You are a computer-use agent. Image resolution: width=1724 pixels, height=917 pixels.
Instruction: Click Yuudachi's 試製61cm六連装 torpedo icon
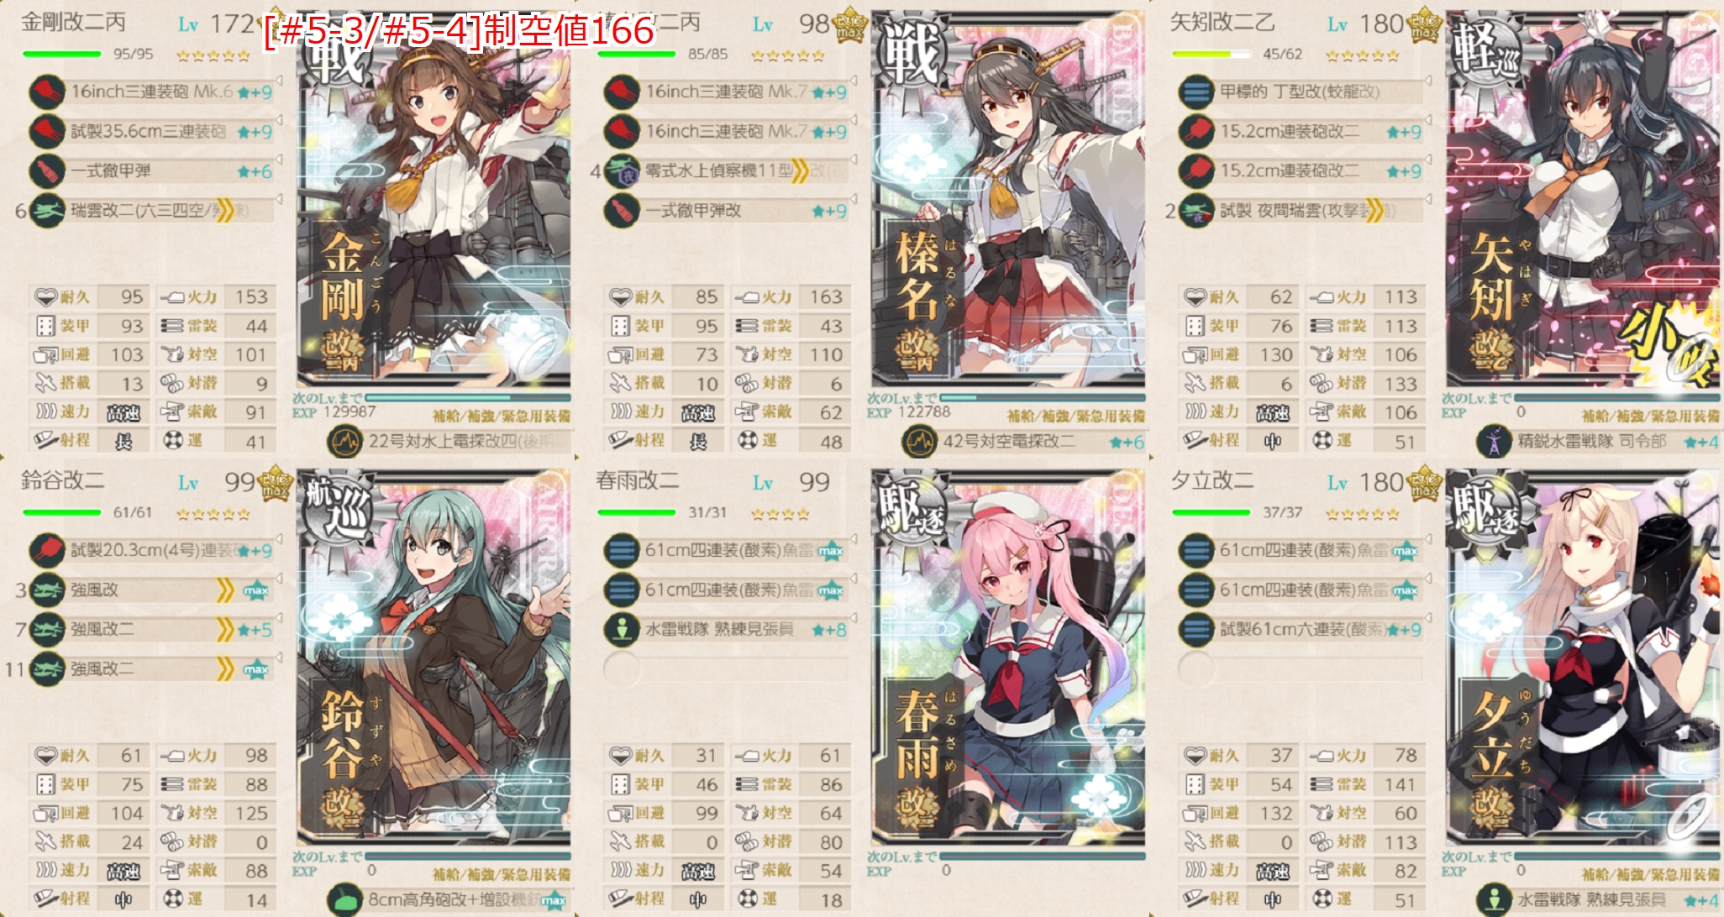click(x=1196, y=630)
